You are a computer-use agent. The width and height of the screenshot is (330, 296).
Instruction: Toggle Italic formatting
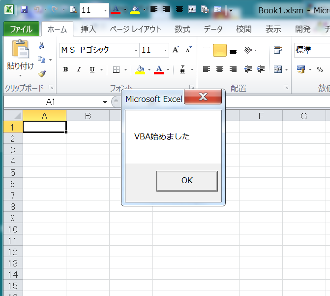point(79,69)
